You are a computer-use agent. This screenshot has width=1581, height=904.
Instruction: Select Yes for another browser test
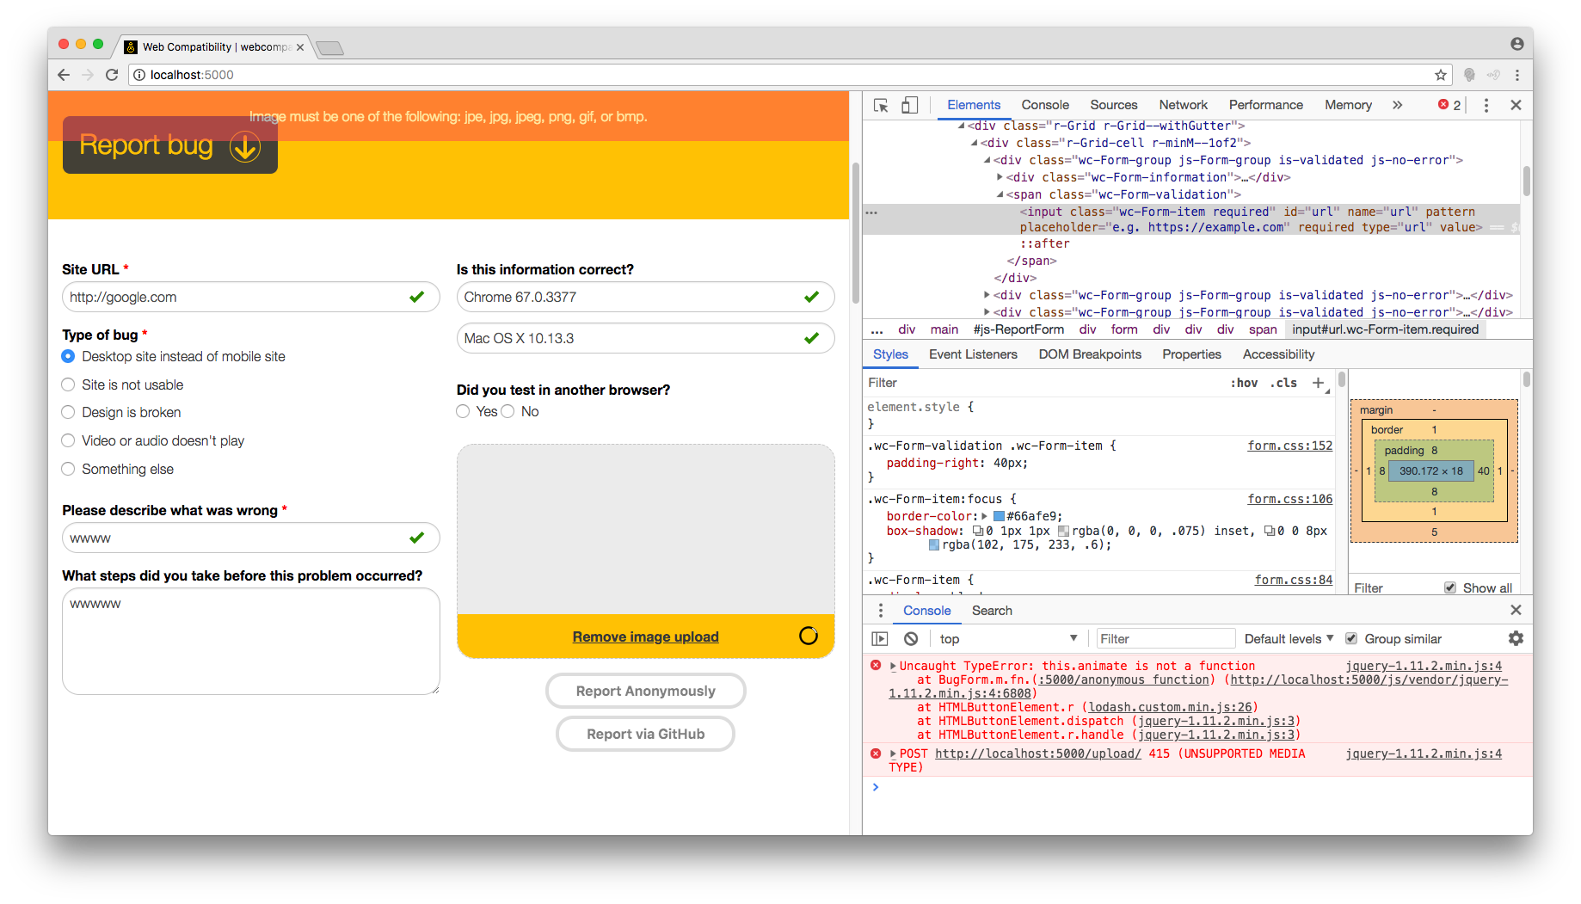pos(463,411)
